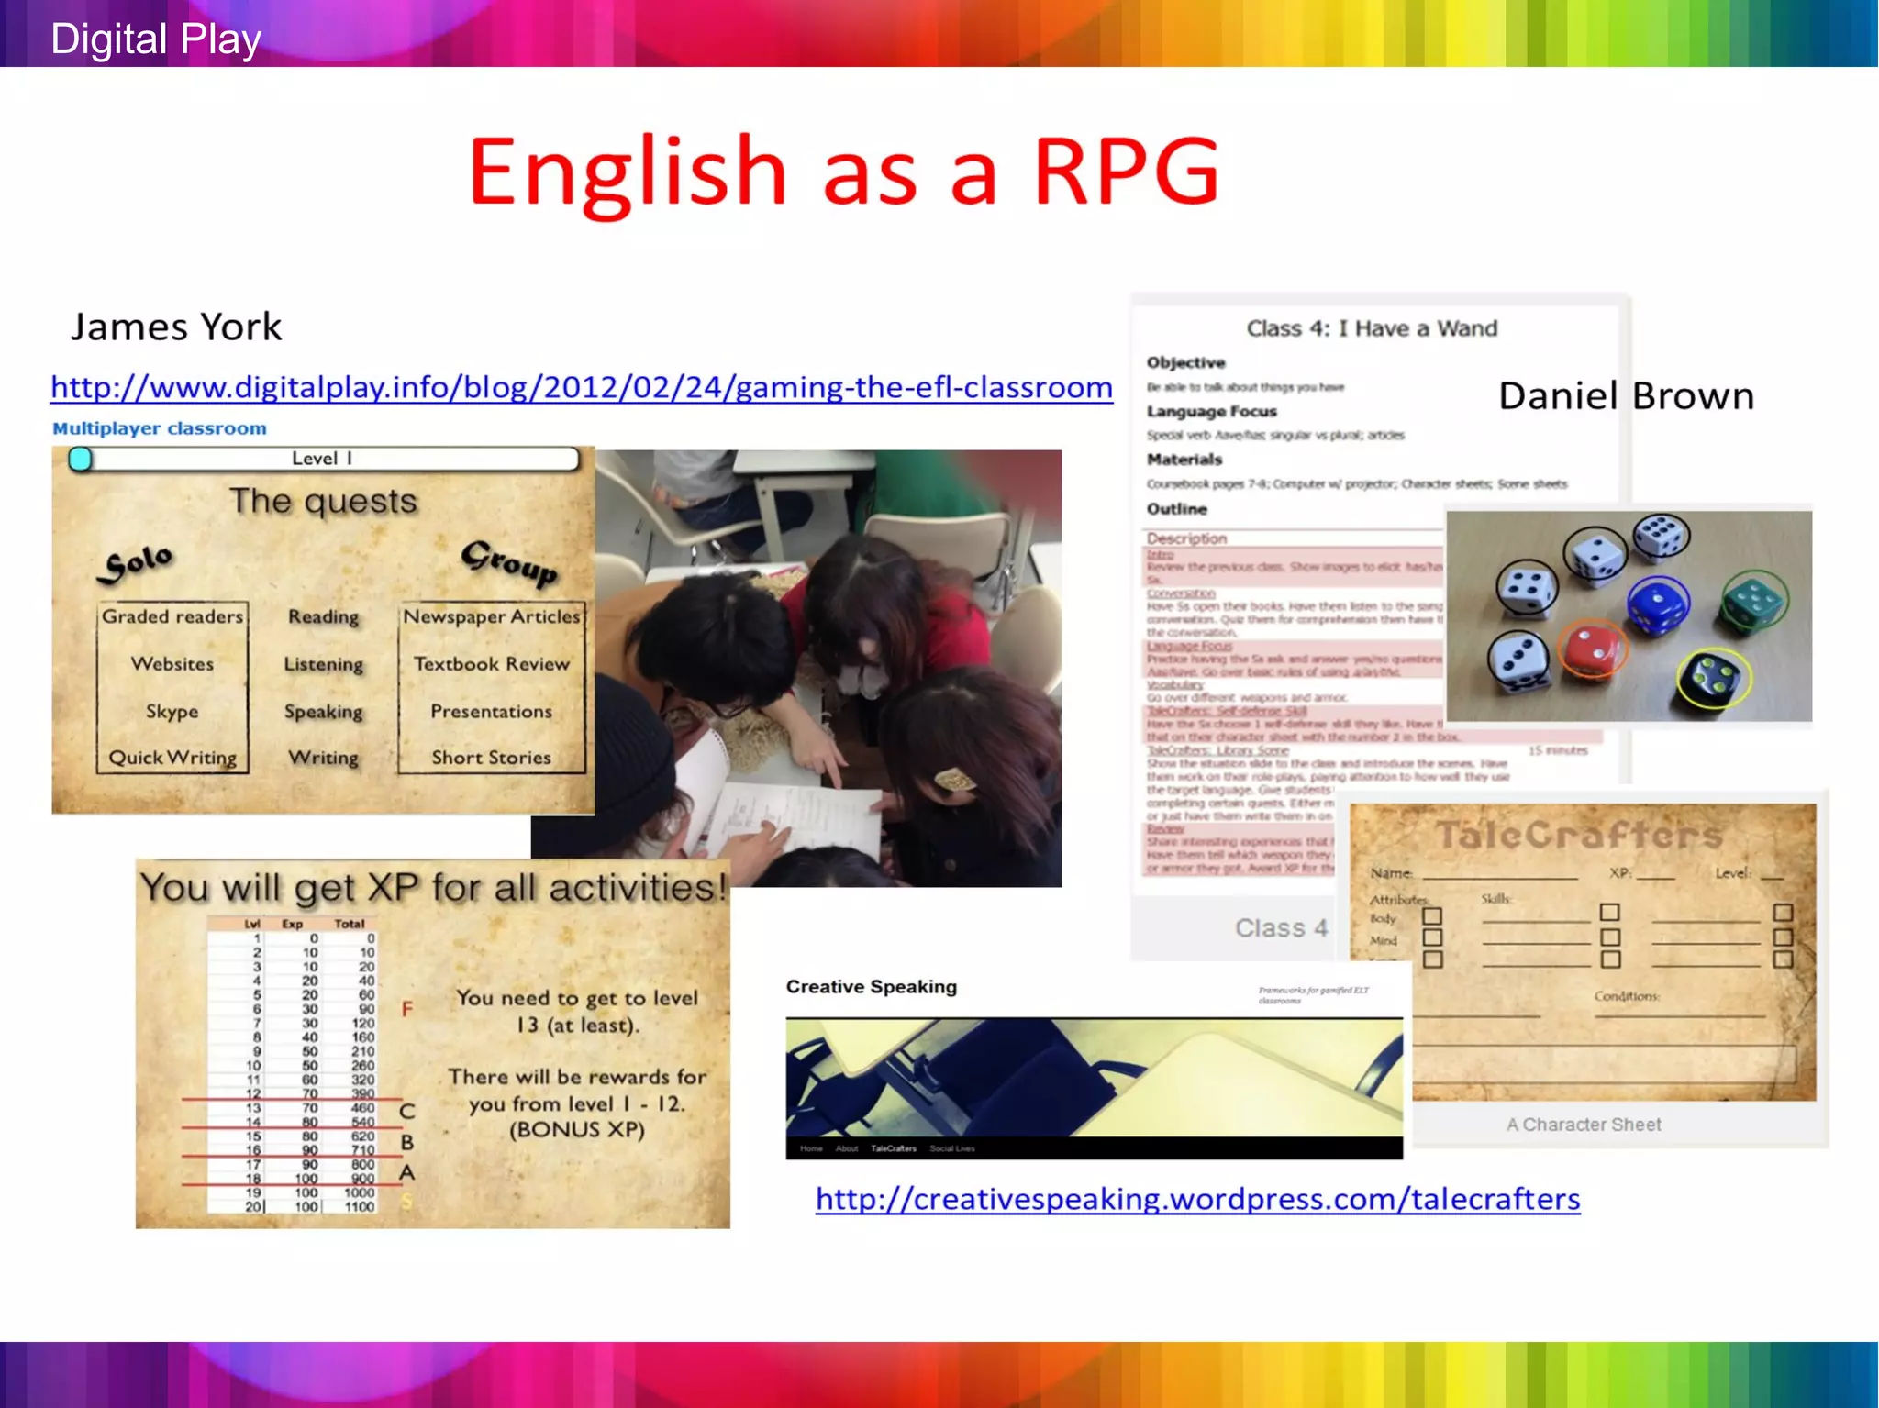The height and width of the screenshot is (1408, 1879).
Task: Open the About nav item
Action: (x=846, y=1148)
